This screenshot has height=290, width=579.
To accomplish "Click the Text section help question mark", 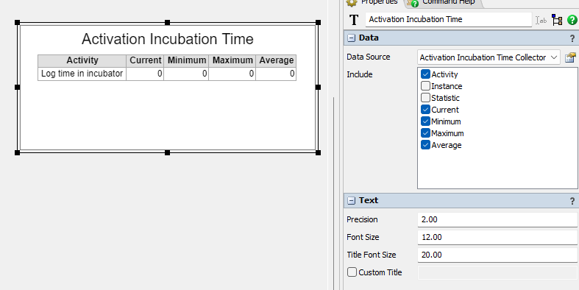I will click(x=572, y=201).
